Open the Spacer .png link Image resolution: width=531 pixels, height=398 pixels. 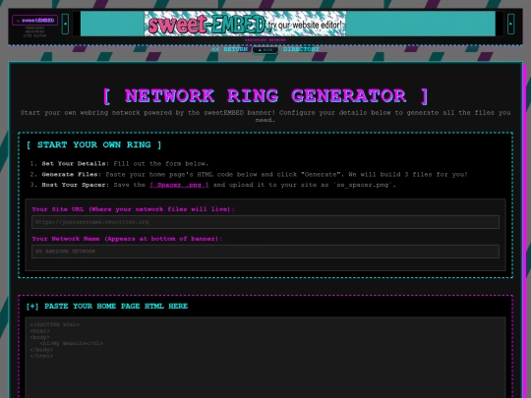click(179, 185)
